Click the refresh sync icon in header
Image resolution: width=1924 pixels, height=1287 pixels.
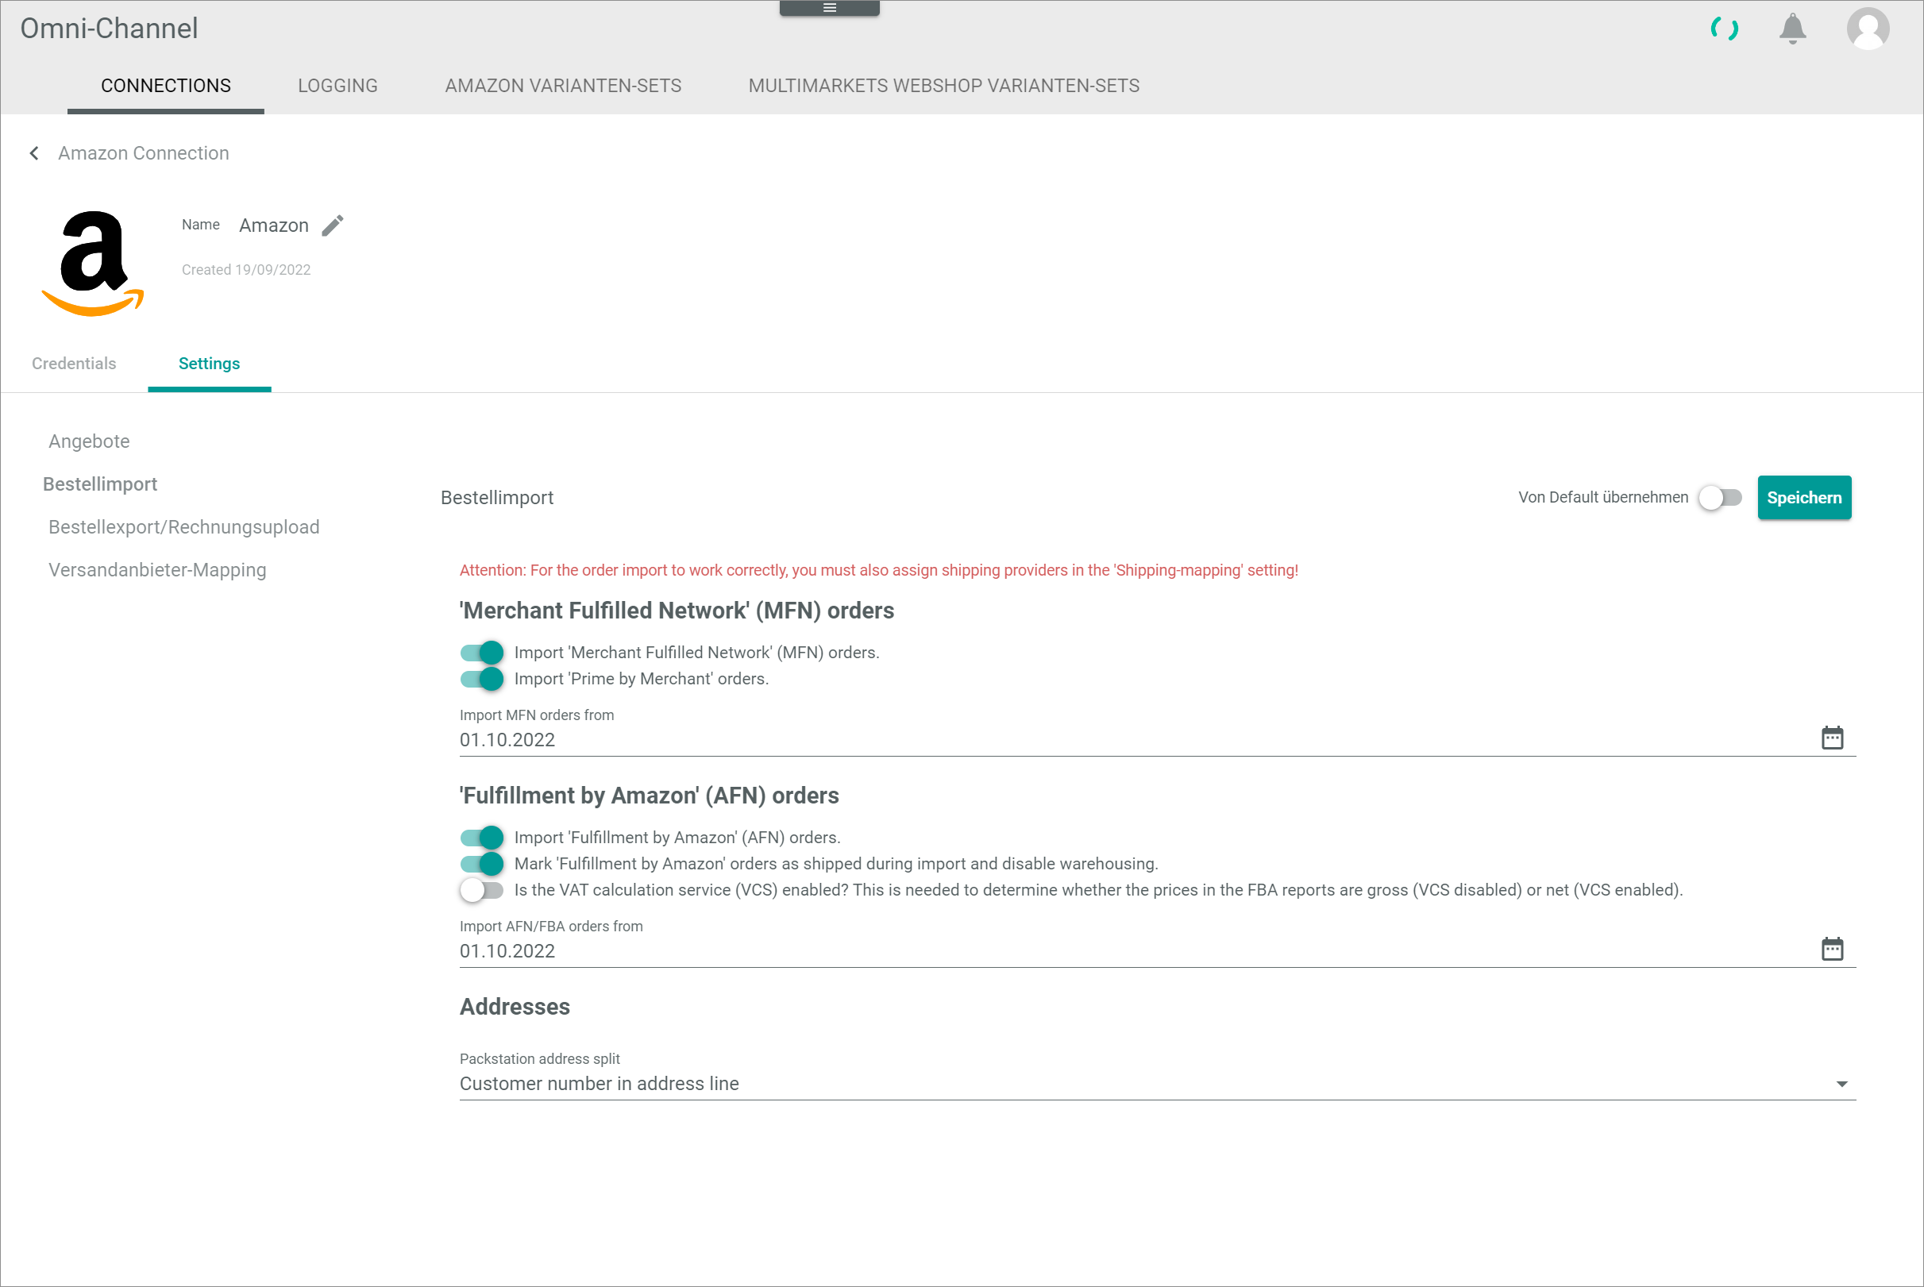[x=1724, y=29]
